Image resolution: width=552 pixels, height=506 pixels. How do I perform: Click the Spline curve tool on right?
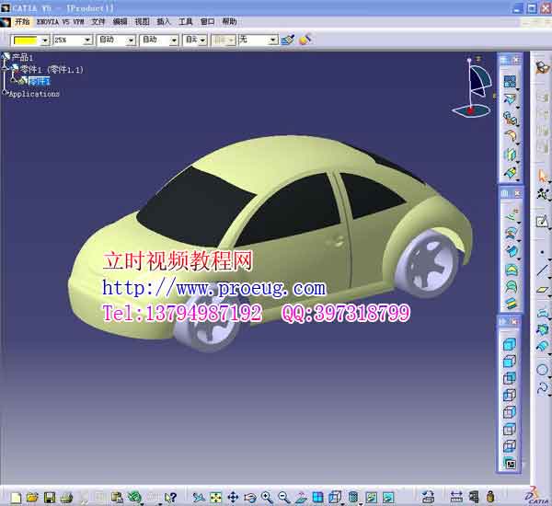542,387
